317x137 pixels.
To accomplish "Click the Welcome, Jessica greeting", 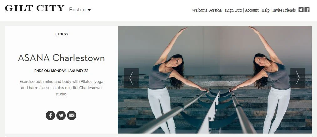I will [207, 10].
